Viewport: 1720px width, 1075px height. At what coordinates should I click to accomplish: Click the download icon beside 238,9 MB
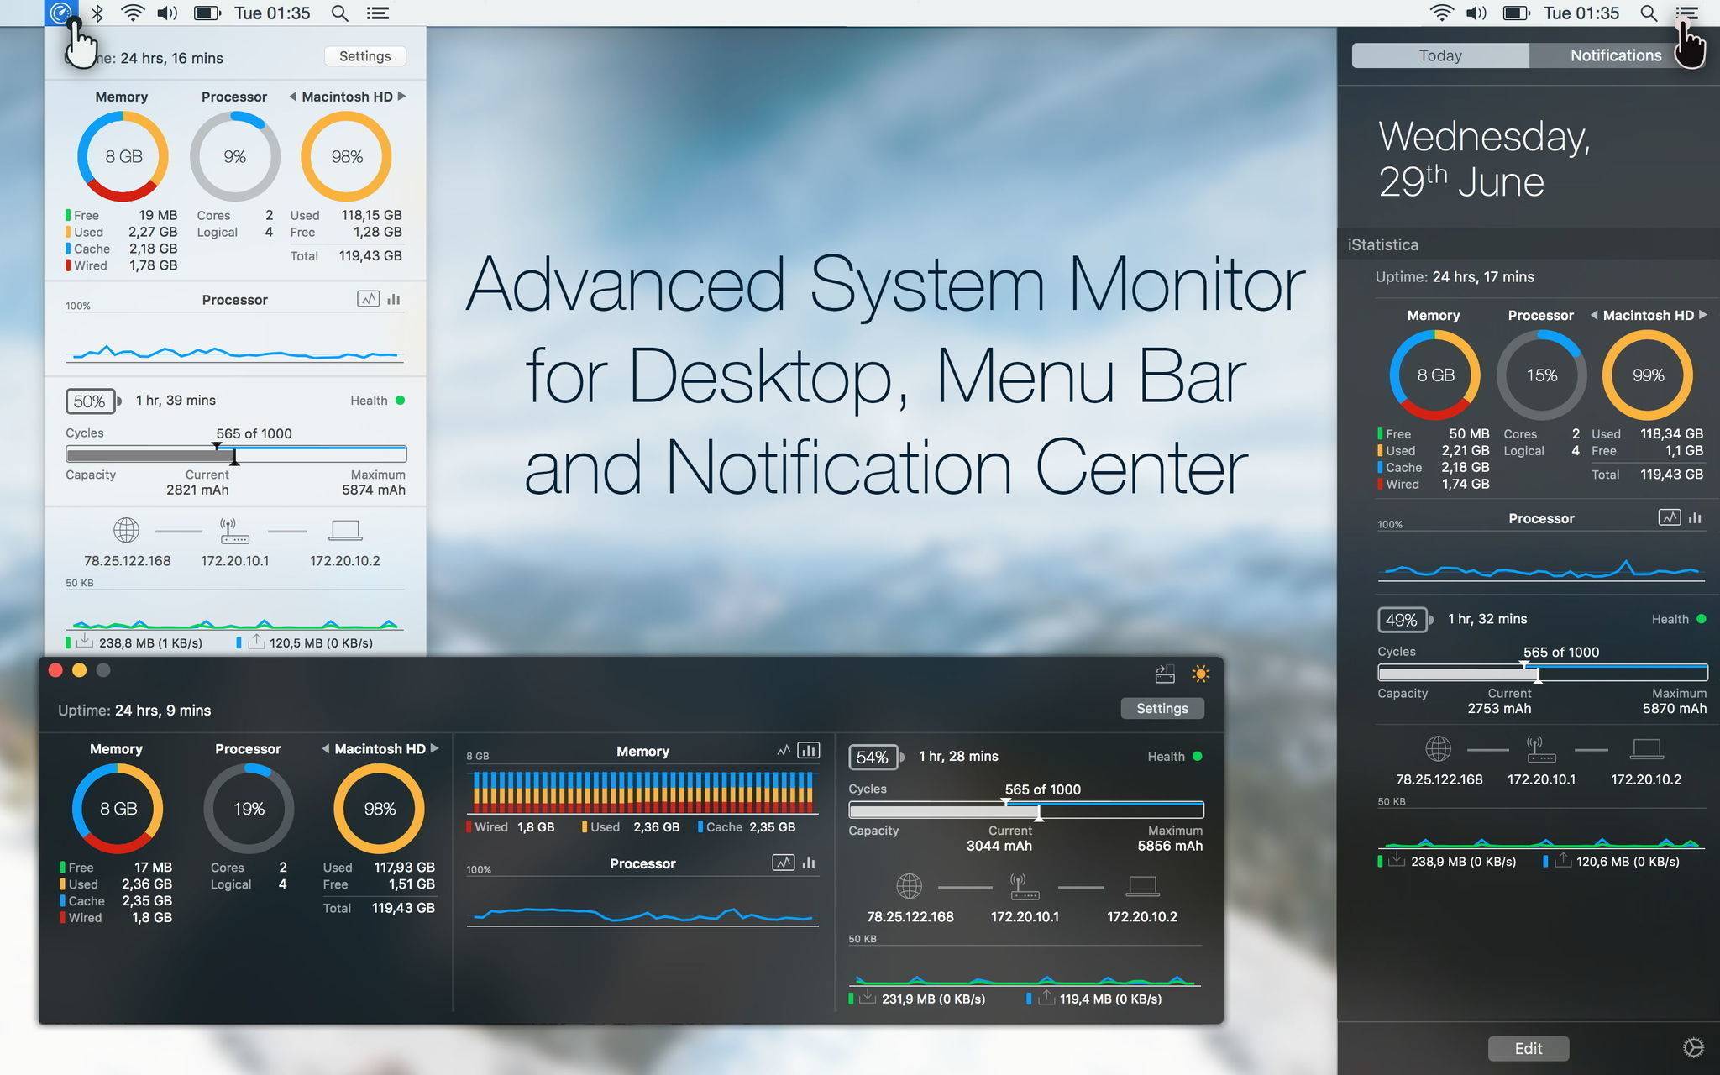(x=1397, y=860)
